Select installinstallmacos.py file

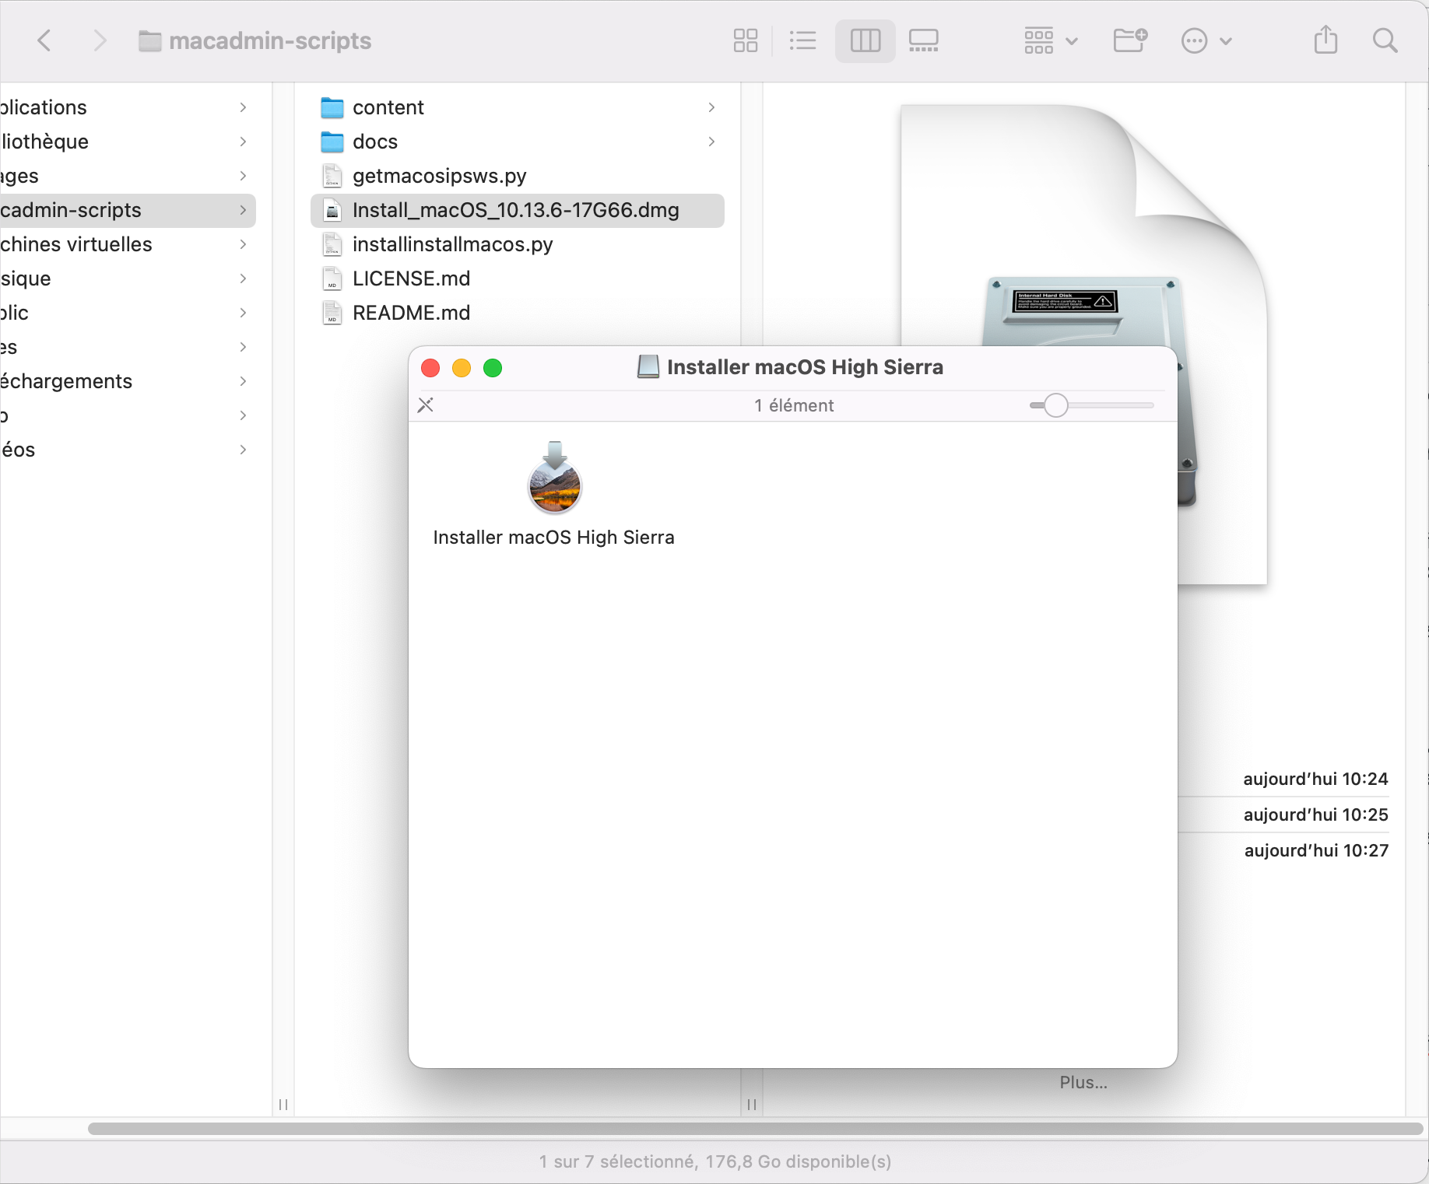pyautogui.click(x=517, y=244)
